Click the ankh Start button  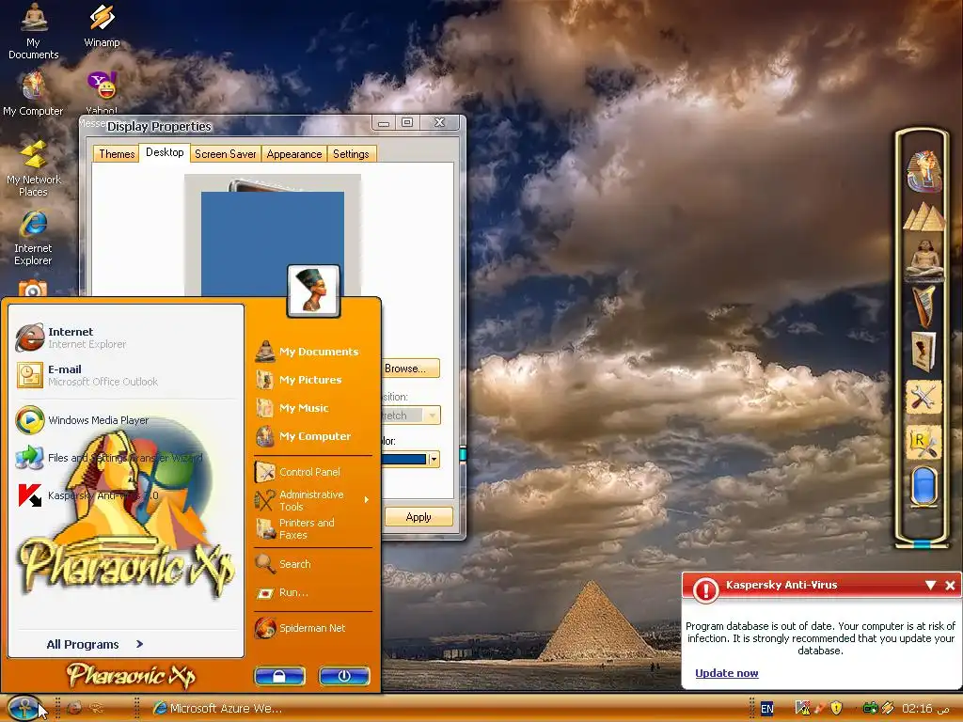coord(24,707)
